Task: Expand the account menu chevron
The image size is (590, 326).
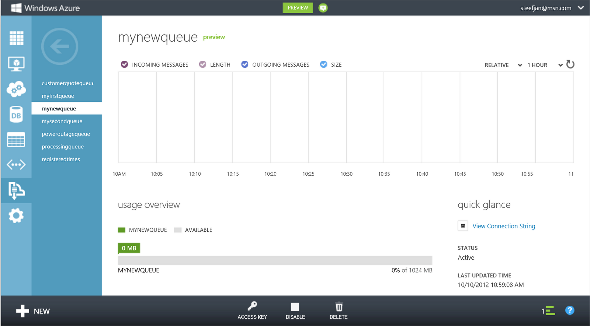Action: (581, 8)
